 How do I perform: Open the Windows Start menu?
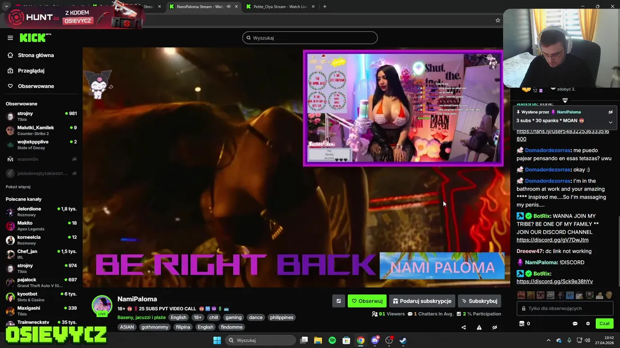click(217, 340)
